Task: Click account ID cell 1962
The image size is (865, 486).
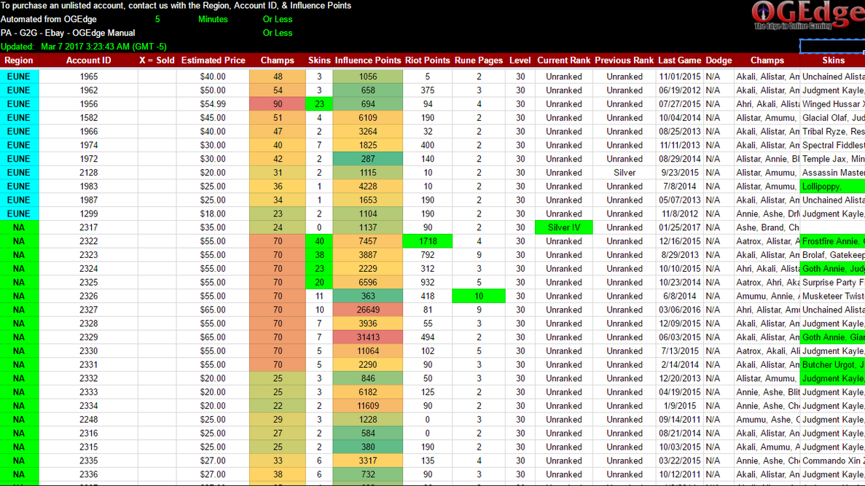Action: click(88, 90)
